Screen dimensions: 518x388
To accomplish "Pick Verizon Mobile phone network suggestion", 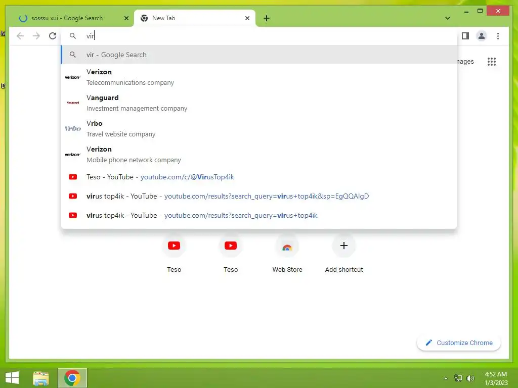I will [x=259, y=155].
